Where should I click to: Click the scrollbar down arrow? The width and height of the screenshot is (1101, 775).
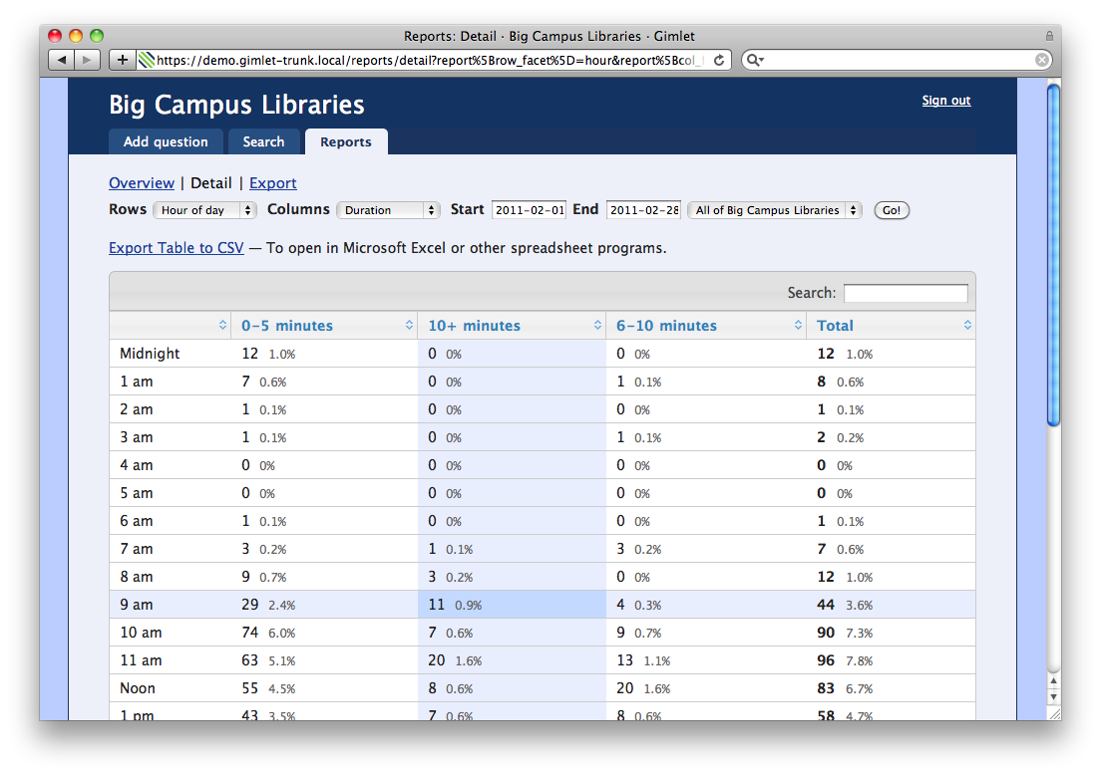tap(1053, 696)
